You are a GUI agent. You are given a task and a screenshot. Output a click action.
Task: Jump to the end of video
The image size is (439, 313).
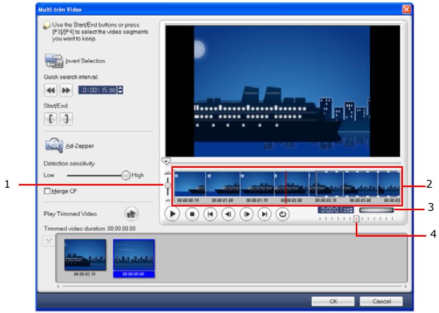coord(264,214)
